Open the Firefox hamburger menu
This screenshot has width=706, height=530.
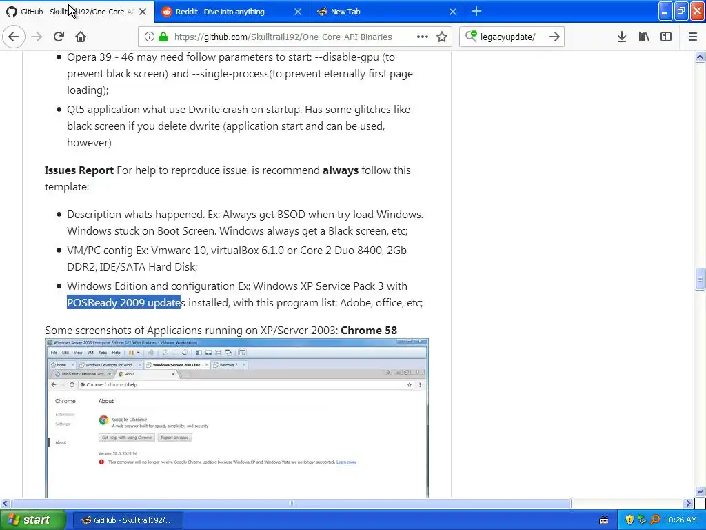tap(693, 37)
